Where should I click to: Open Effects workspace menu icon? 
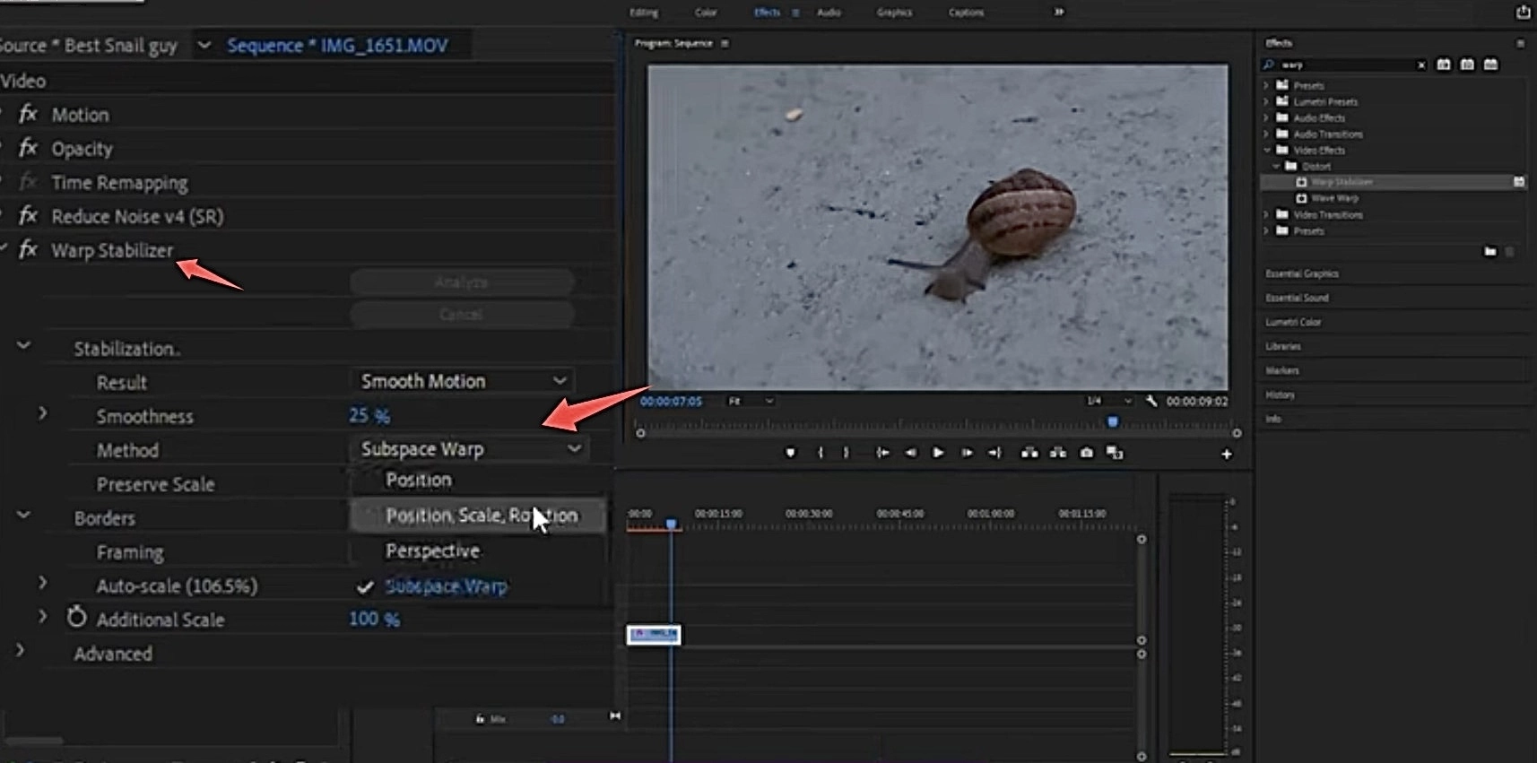(795, 13)
